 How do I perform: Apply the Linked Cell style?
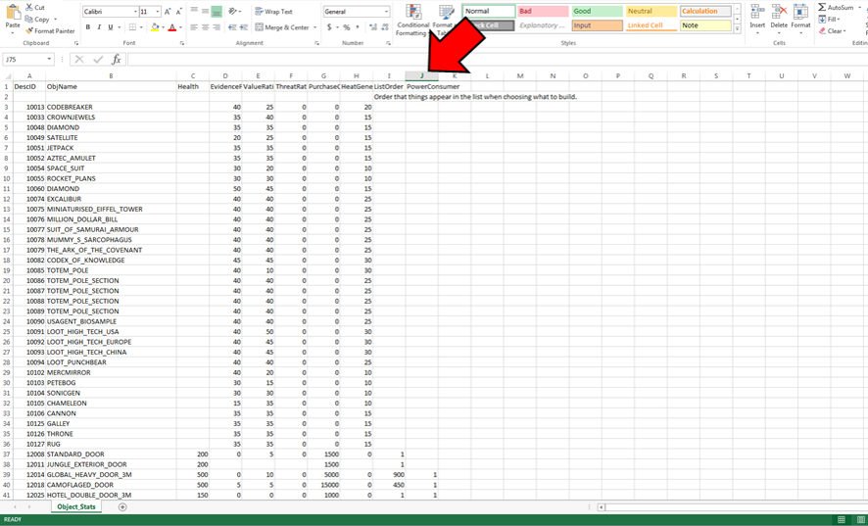tap(651, 25)
